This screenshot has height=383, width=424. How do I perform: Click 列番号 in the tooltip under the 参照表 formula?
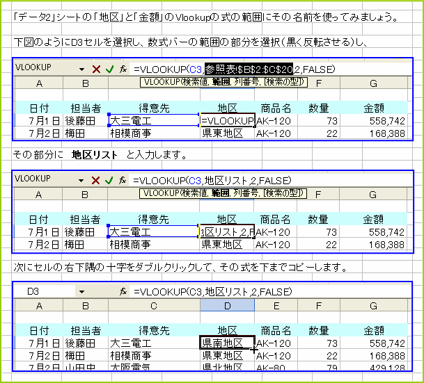point(246,82)
